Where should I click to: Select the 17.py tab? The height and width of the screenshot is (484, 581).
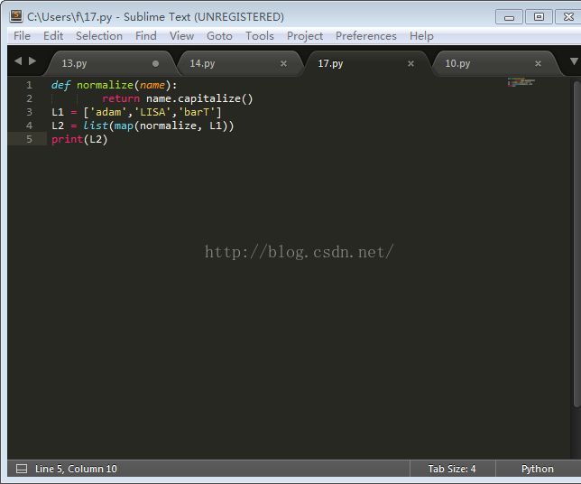[367, 63]
